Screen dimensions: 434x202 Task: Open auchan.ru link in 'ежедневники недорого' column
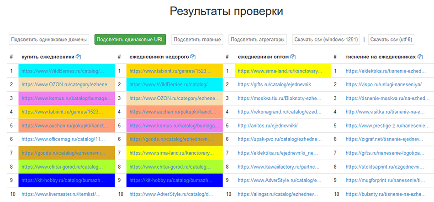click(173, 112)
